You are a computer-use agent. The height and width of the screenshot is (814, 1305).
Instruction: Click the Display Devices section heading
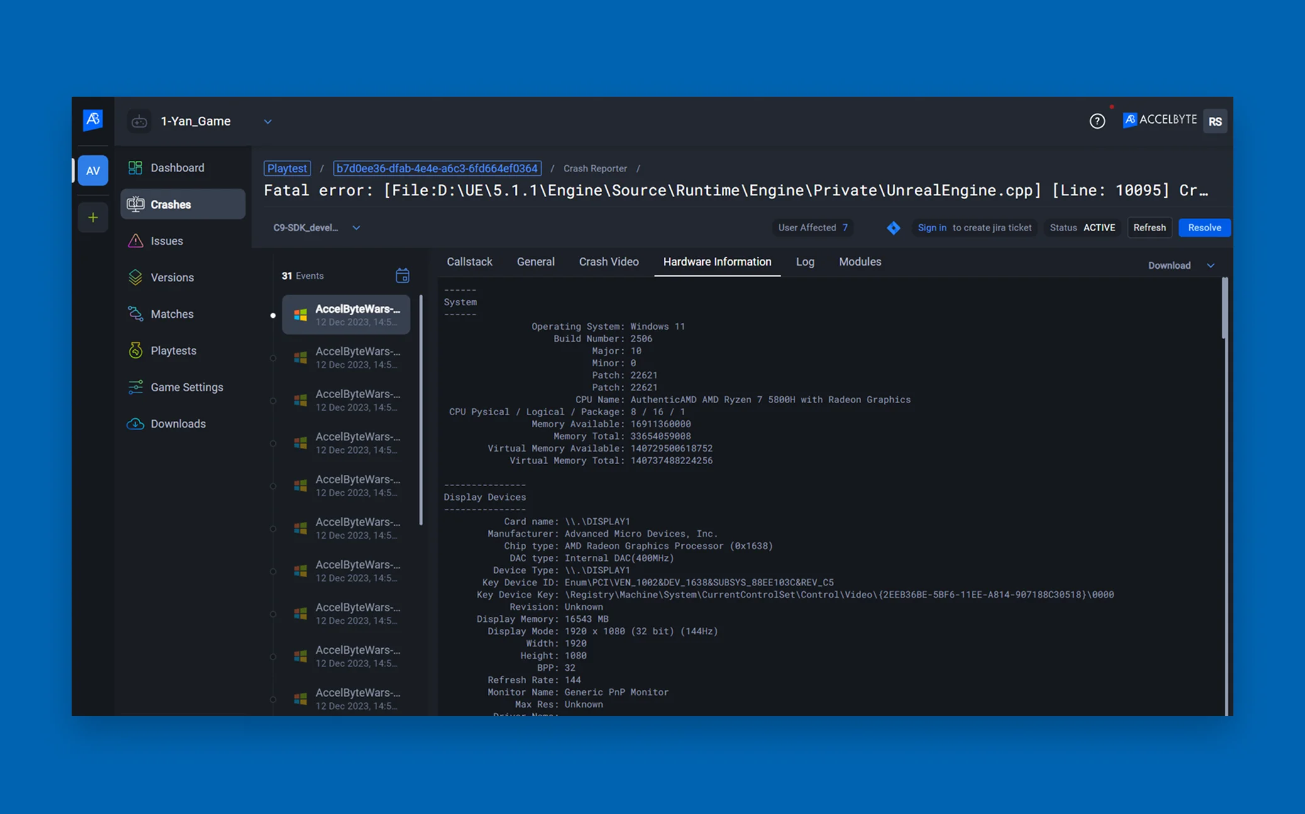pos(485,497)
